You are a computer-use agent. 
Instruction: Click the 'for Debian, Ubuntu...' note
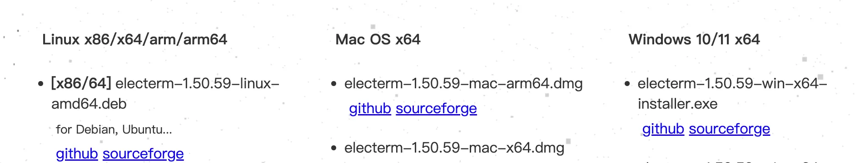click(114, 129)
